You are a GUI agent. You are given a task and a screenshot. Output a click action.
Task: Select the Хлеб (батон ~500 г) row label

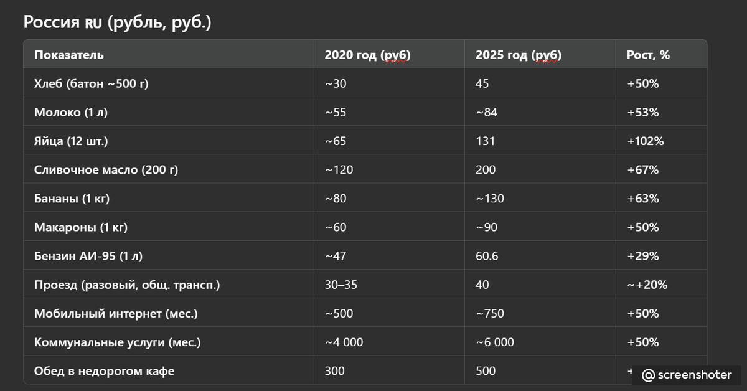(91, 83)
